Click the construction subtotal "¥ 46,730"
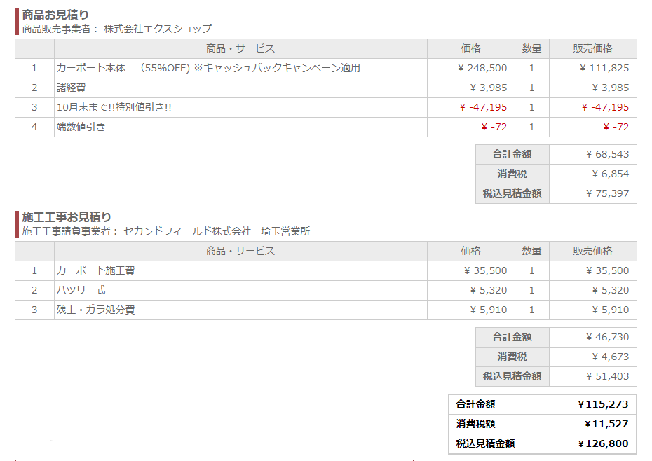This screenshot has height=461, width=652. click(607, 337)
